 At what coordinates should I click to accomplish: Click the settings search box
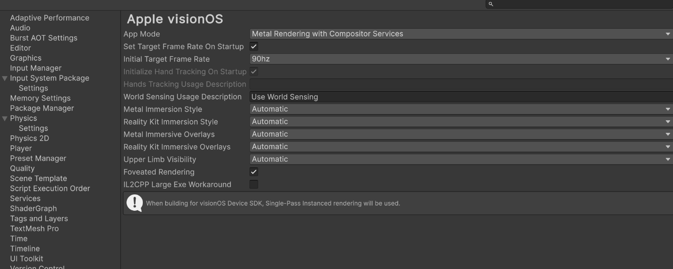point(579,4)
